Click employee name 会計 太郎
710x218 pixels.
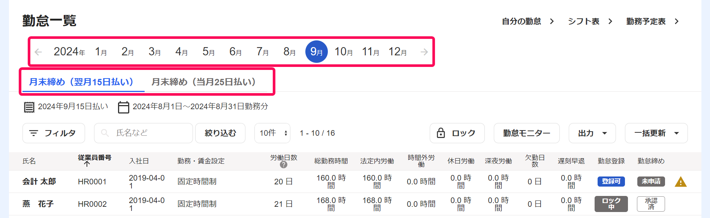click(39, 181)
